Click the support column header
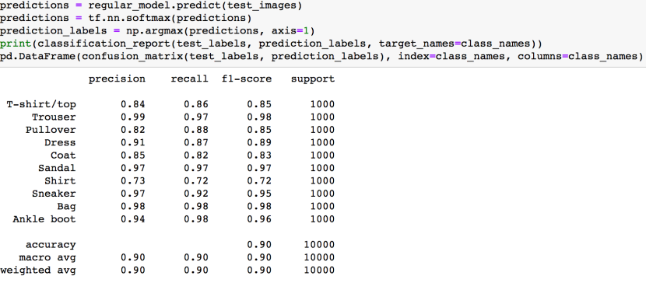The width and height of the screenshot is (646, 283). pos(313,79)
